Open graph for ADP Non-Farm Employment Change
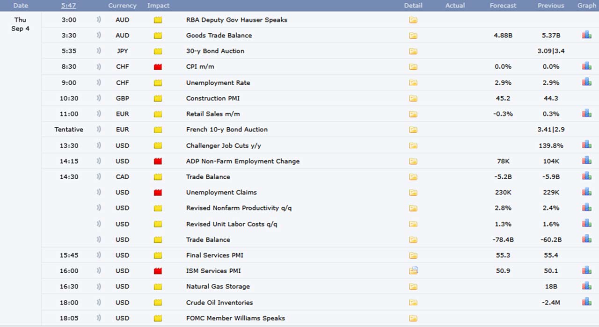 click(586, 160)
